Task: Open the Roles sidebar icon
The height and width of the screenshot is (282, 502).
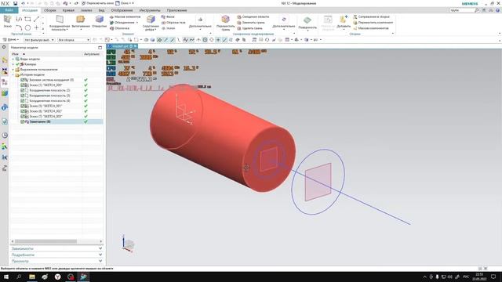Action: 5,146
